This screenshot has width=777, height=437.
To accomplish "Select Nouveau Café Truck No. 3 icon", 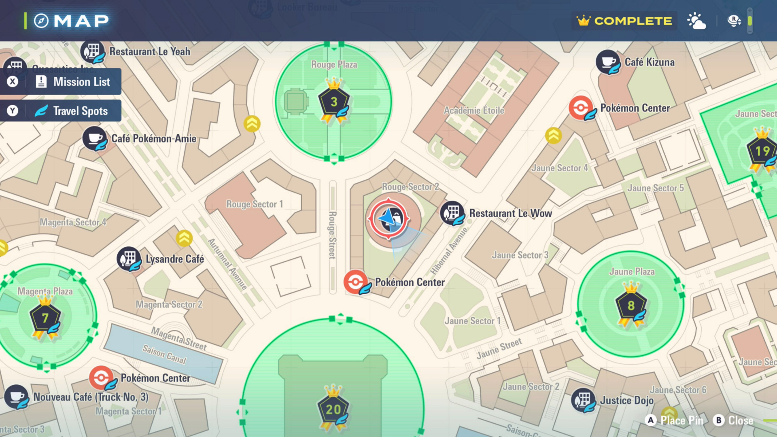I will tap(16, 396).
